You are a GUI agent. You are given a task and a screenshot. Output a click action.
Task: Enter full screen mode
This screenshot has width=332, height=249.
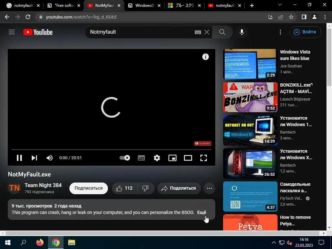tap(204, 158)
